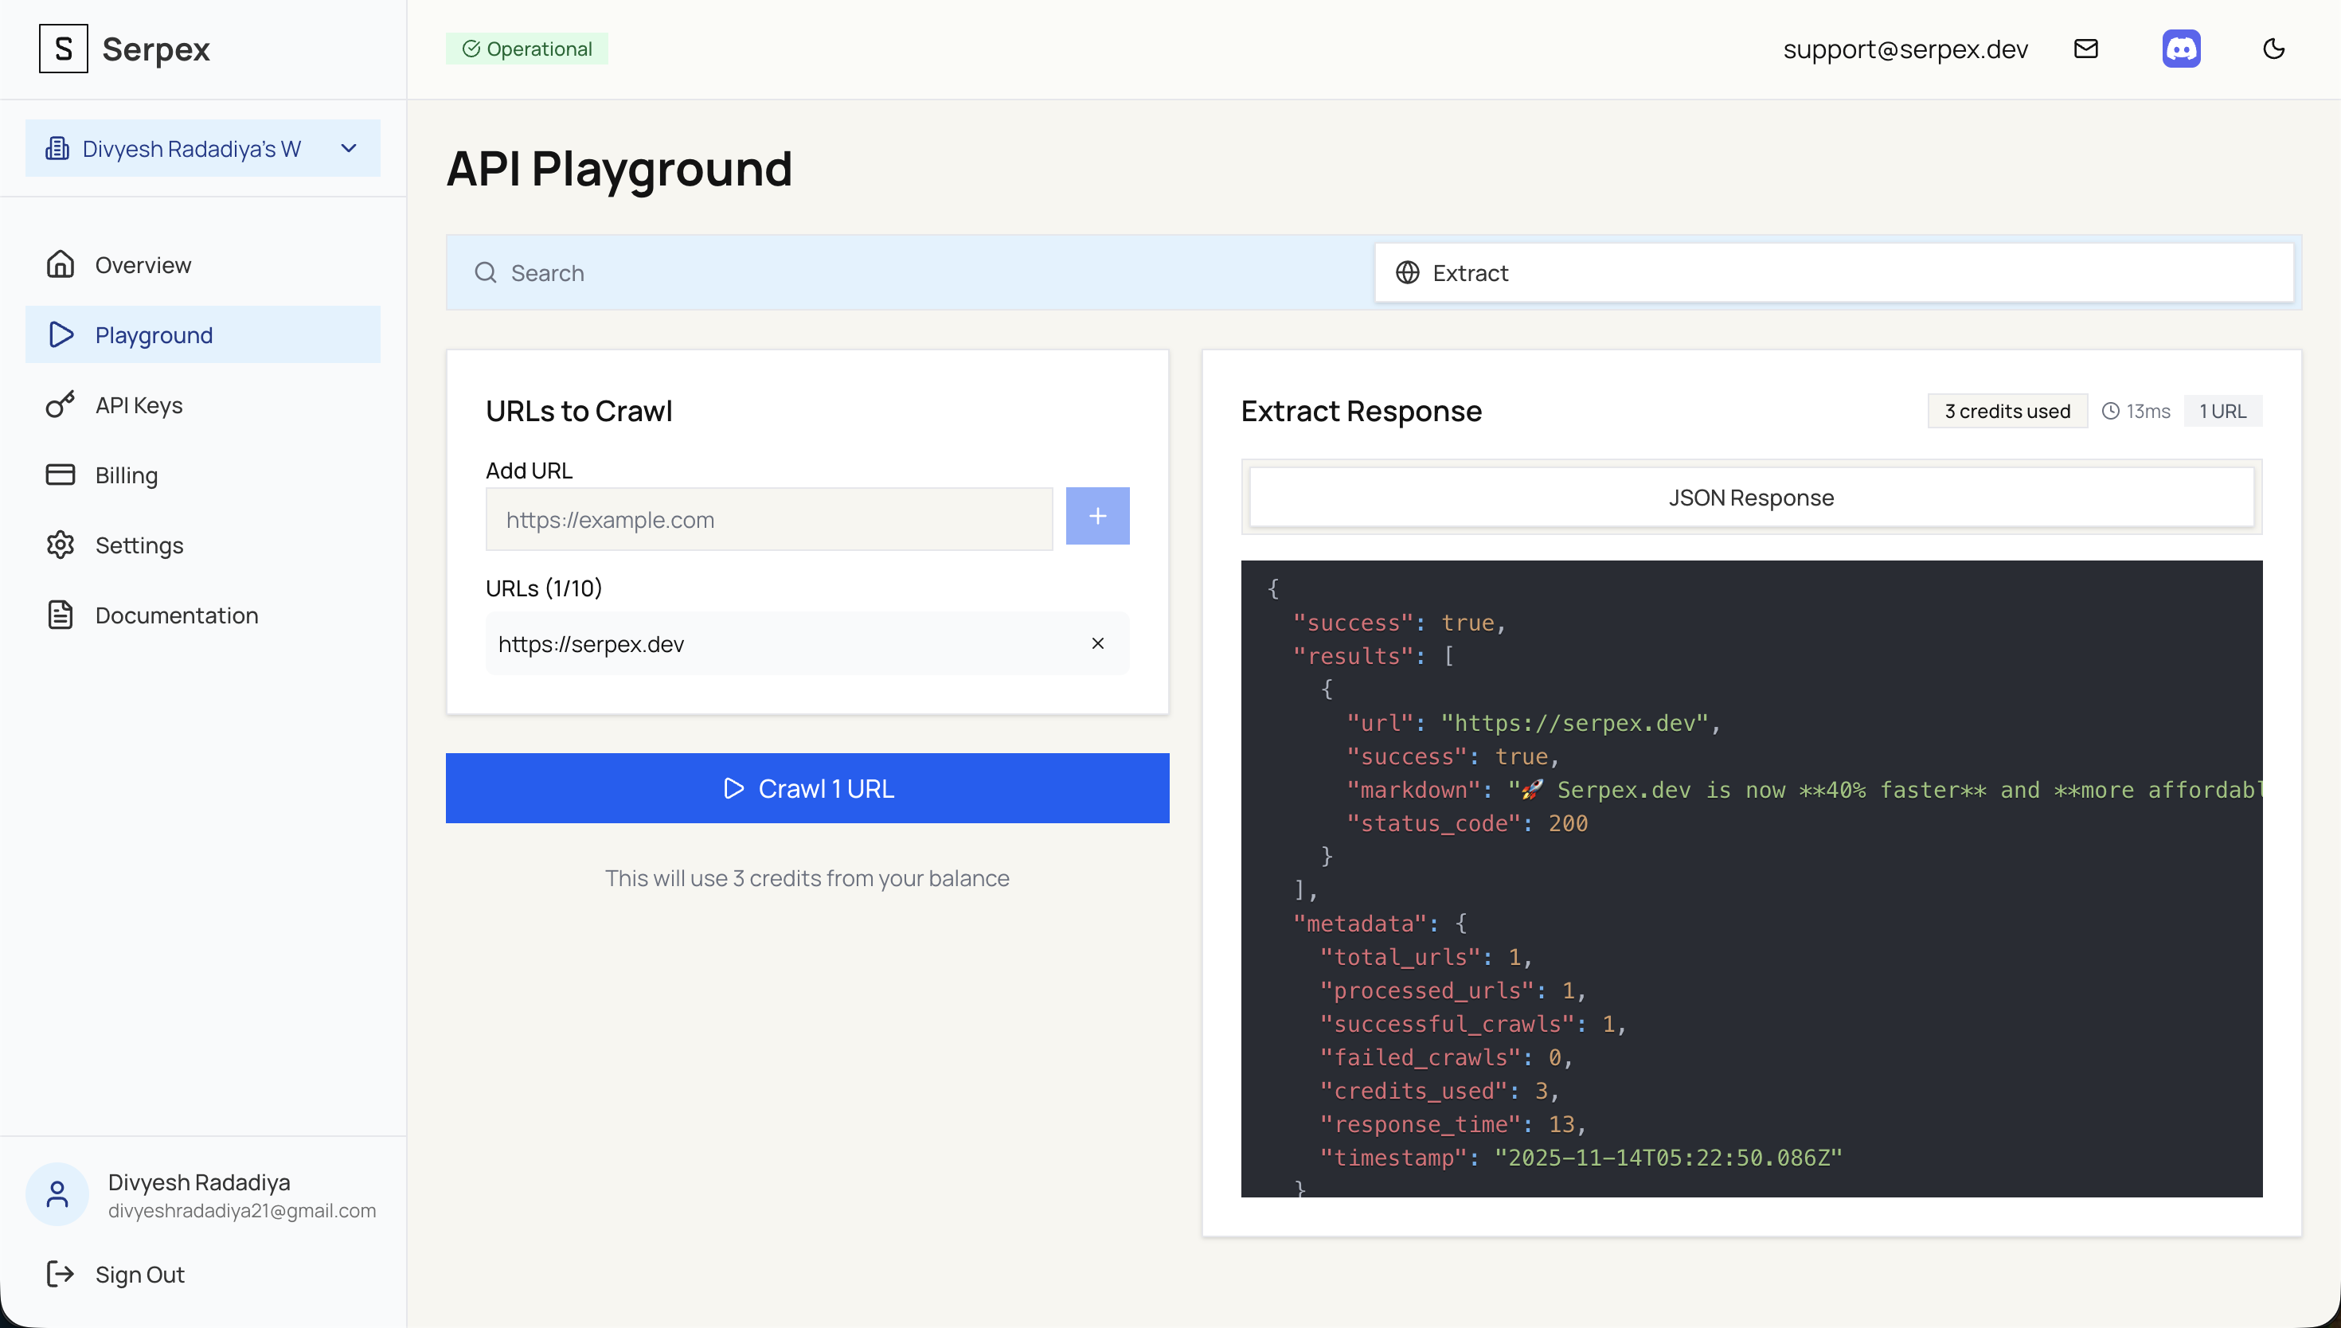Click the Operational status badge
This screenshot has height=1328, width=2341.
[x=527, y=49]
